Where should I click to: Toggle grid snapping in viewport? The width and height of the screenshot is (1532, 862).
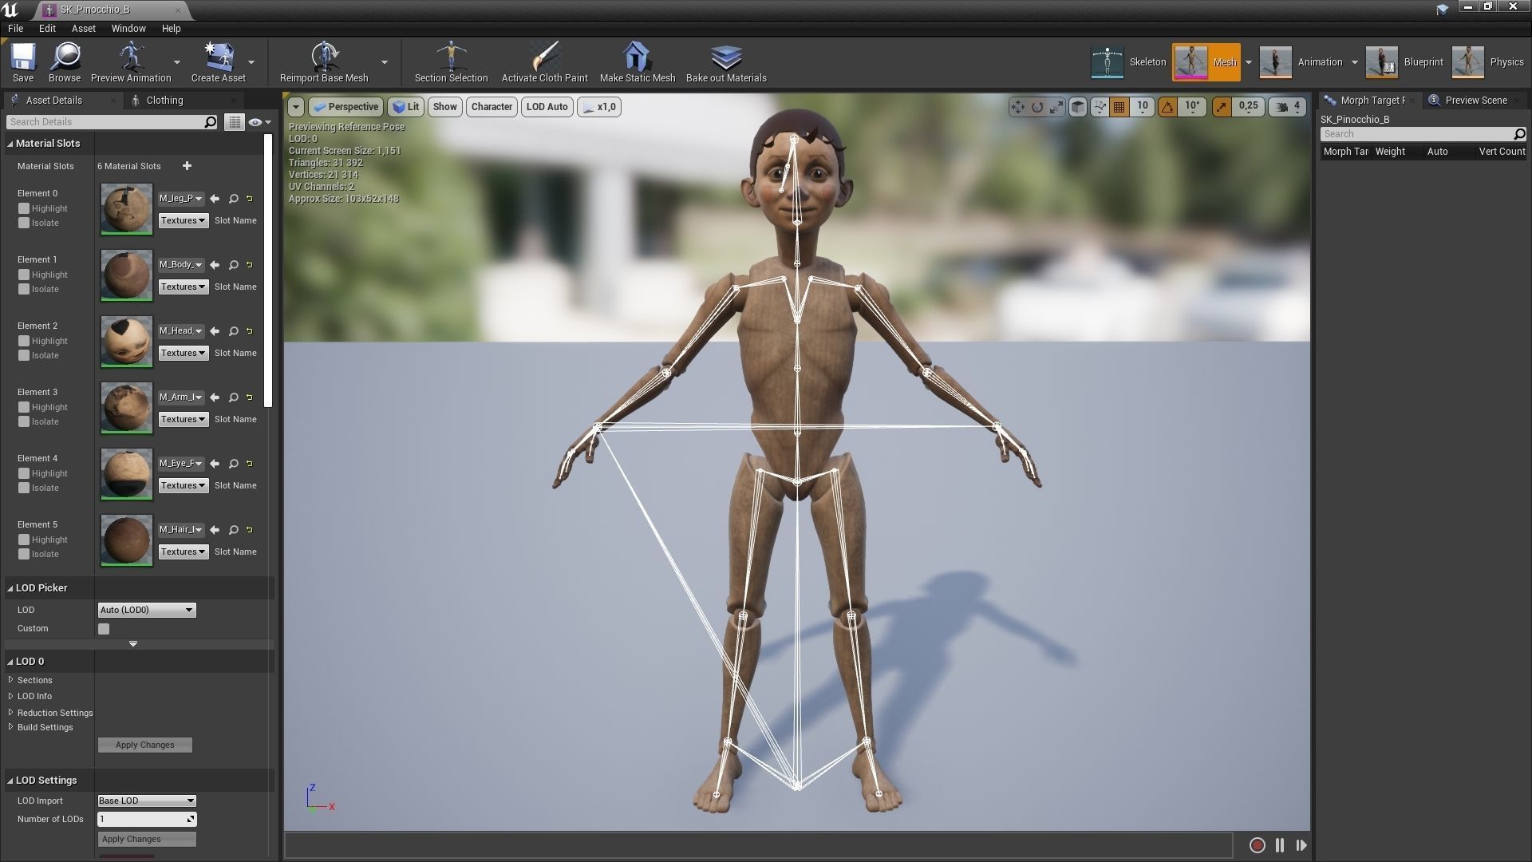1119,107
